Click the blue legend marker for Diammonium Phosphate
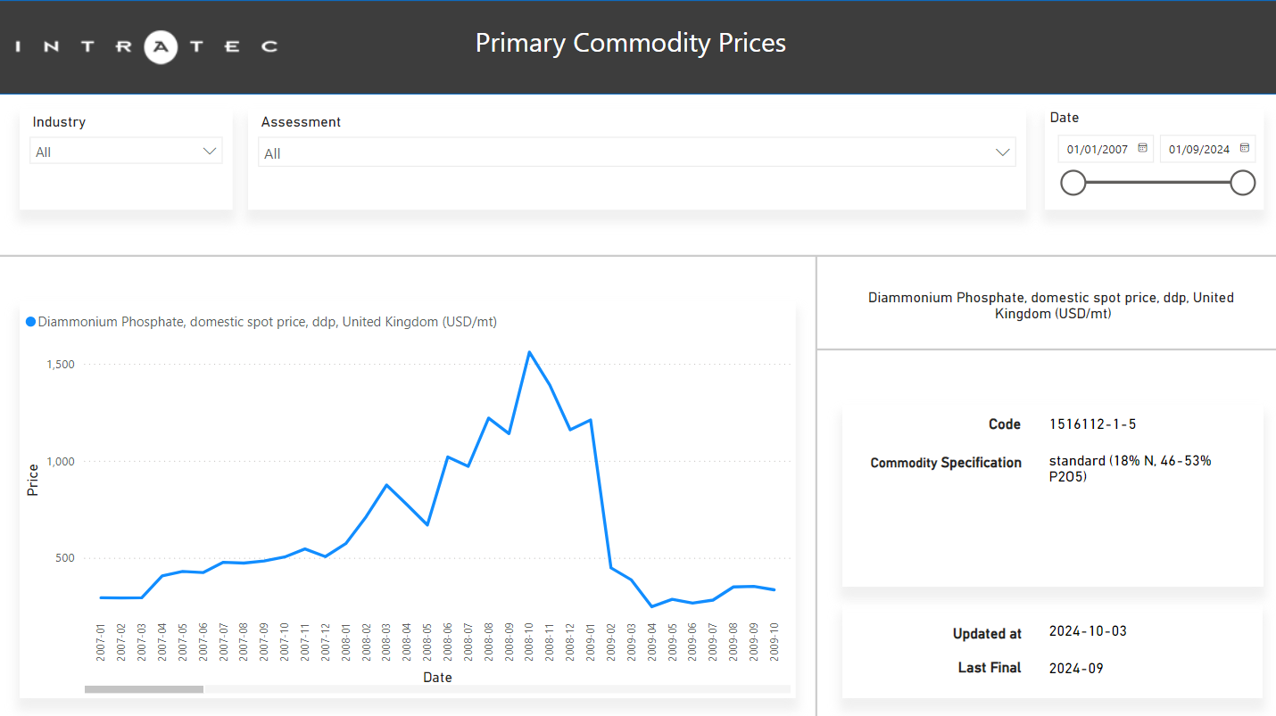The image size is (1276, 716). point(30,322)
